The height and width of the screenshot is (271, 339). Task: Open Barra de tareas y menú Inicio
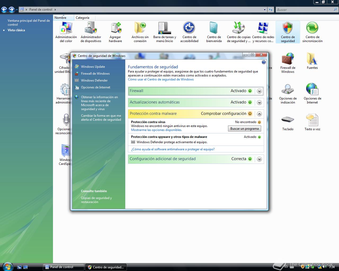click(x=164, y=32)
